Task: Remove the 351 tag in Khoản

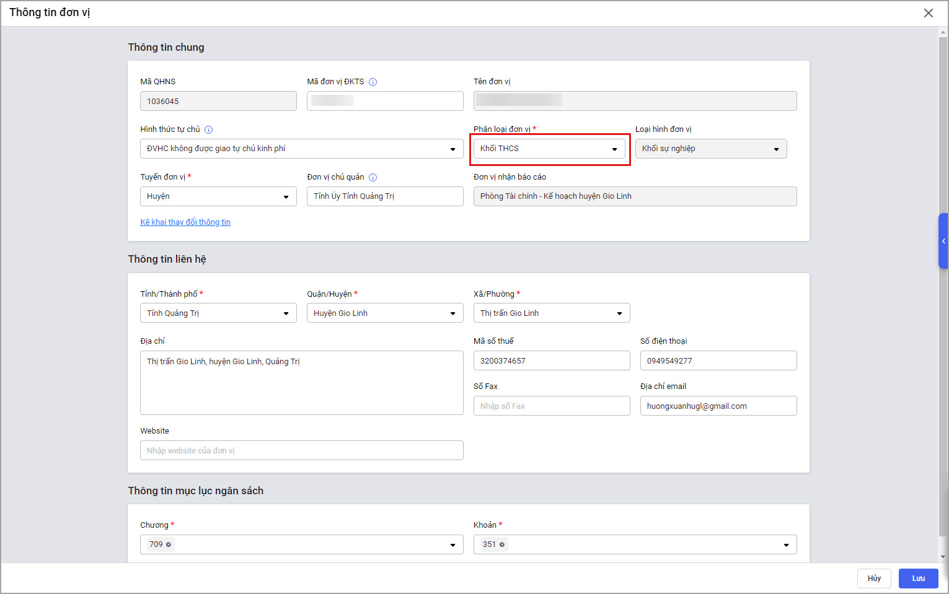Action: click(x=502, y=544)
